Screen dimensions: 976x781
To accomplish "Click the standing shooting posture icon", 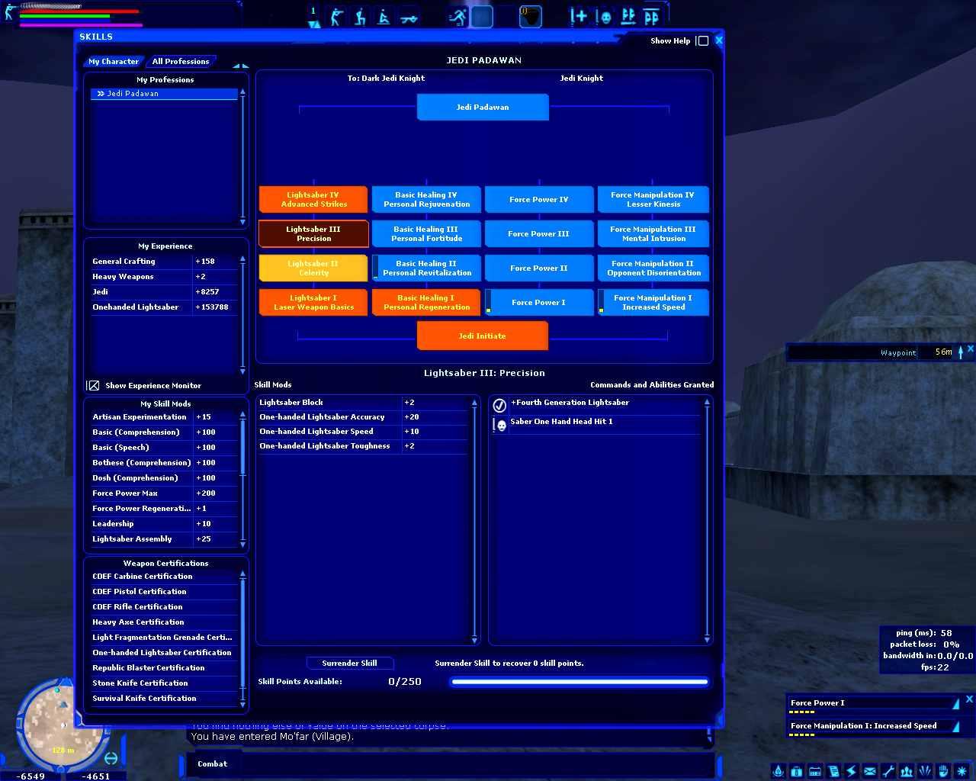I will [x=337, y=16].
